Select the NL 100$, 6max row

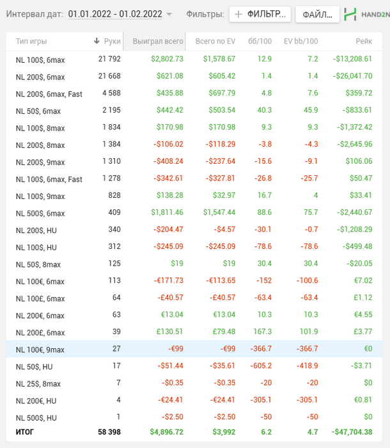pyautogui.click(x=194, y=60)
